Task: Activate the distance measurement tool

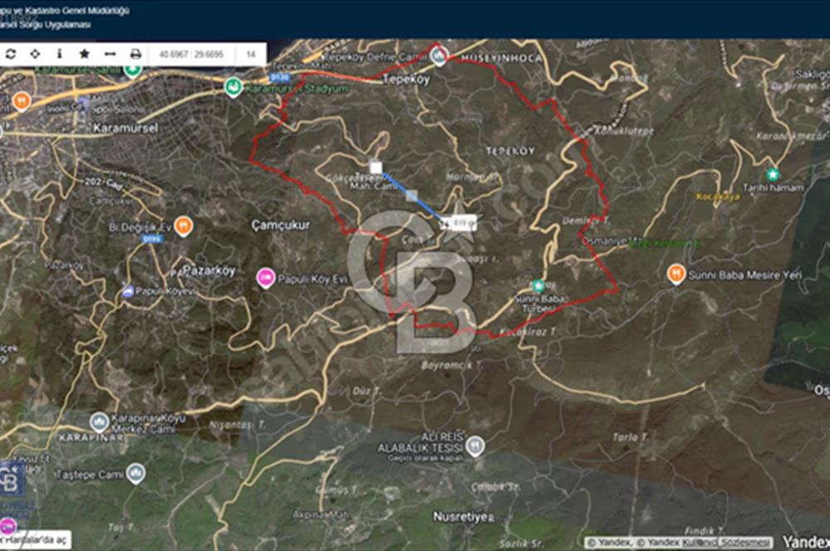Action: point(109,54)
